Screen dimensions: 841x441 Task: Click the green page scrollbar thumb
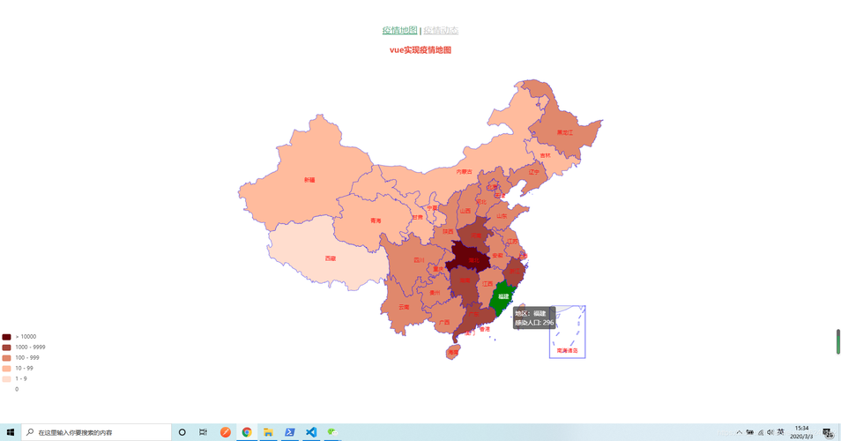tap(837, 341)
